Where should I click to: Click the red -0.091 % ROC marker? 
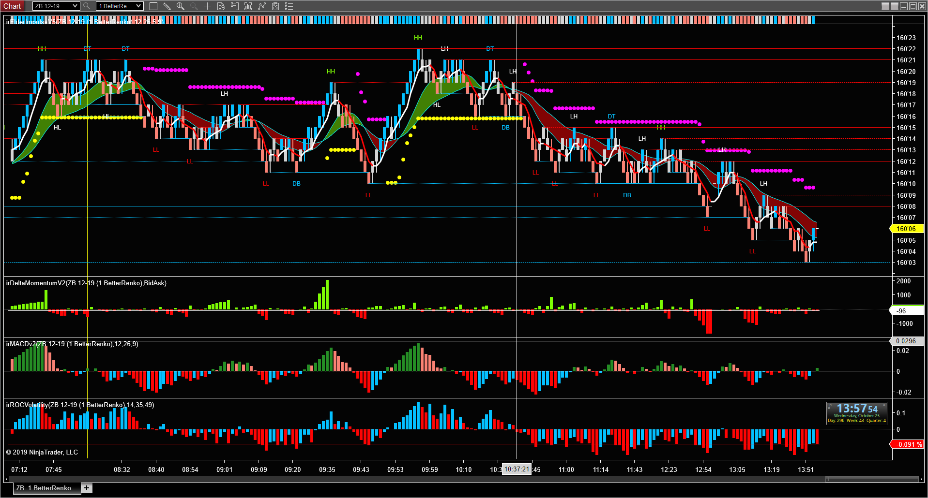(907, 444)
